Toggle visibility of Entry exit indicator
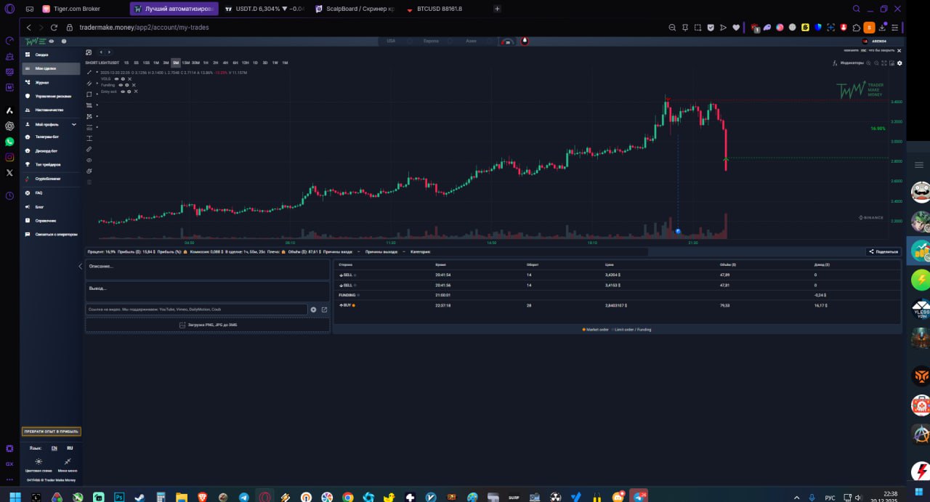This screenshot has width=930, height=502. pos(123,92)
